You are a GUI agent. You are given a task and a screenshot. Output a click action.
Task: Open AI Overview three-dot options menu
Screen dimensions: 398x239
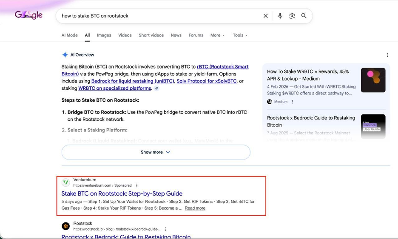pos(387,55)
